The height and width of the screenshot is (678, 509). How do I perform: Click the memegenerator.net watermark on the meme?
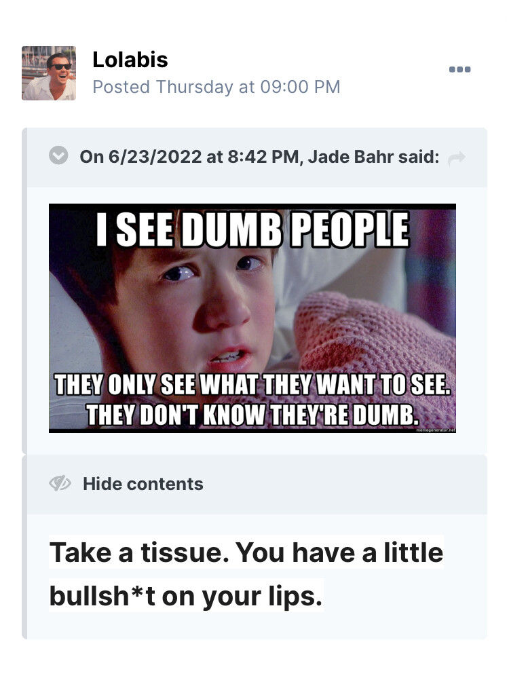tap(436, 430)
